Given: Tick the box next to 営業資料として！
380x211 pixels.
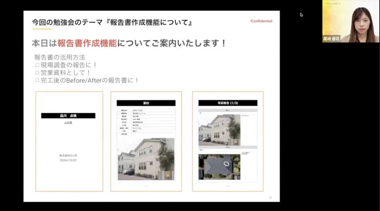Looking at the screenshot, I should click(x=37, y=72).
